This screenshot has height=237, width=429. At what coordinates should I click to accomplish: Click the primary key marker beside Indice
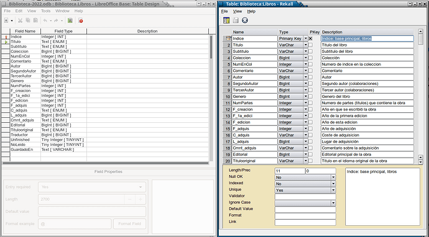coord(6,37)
